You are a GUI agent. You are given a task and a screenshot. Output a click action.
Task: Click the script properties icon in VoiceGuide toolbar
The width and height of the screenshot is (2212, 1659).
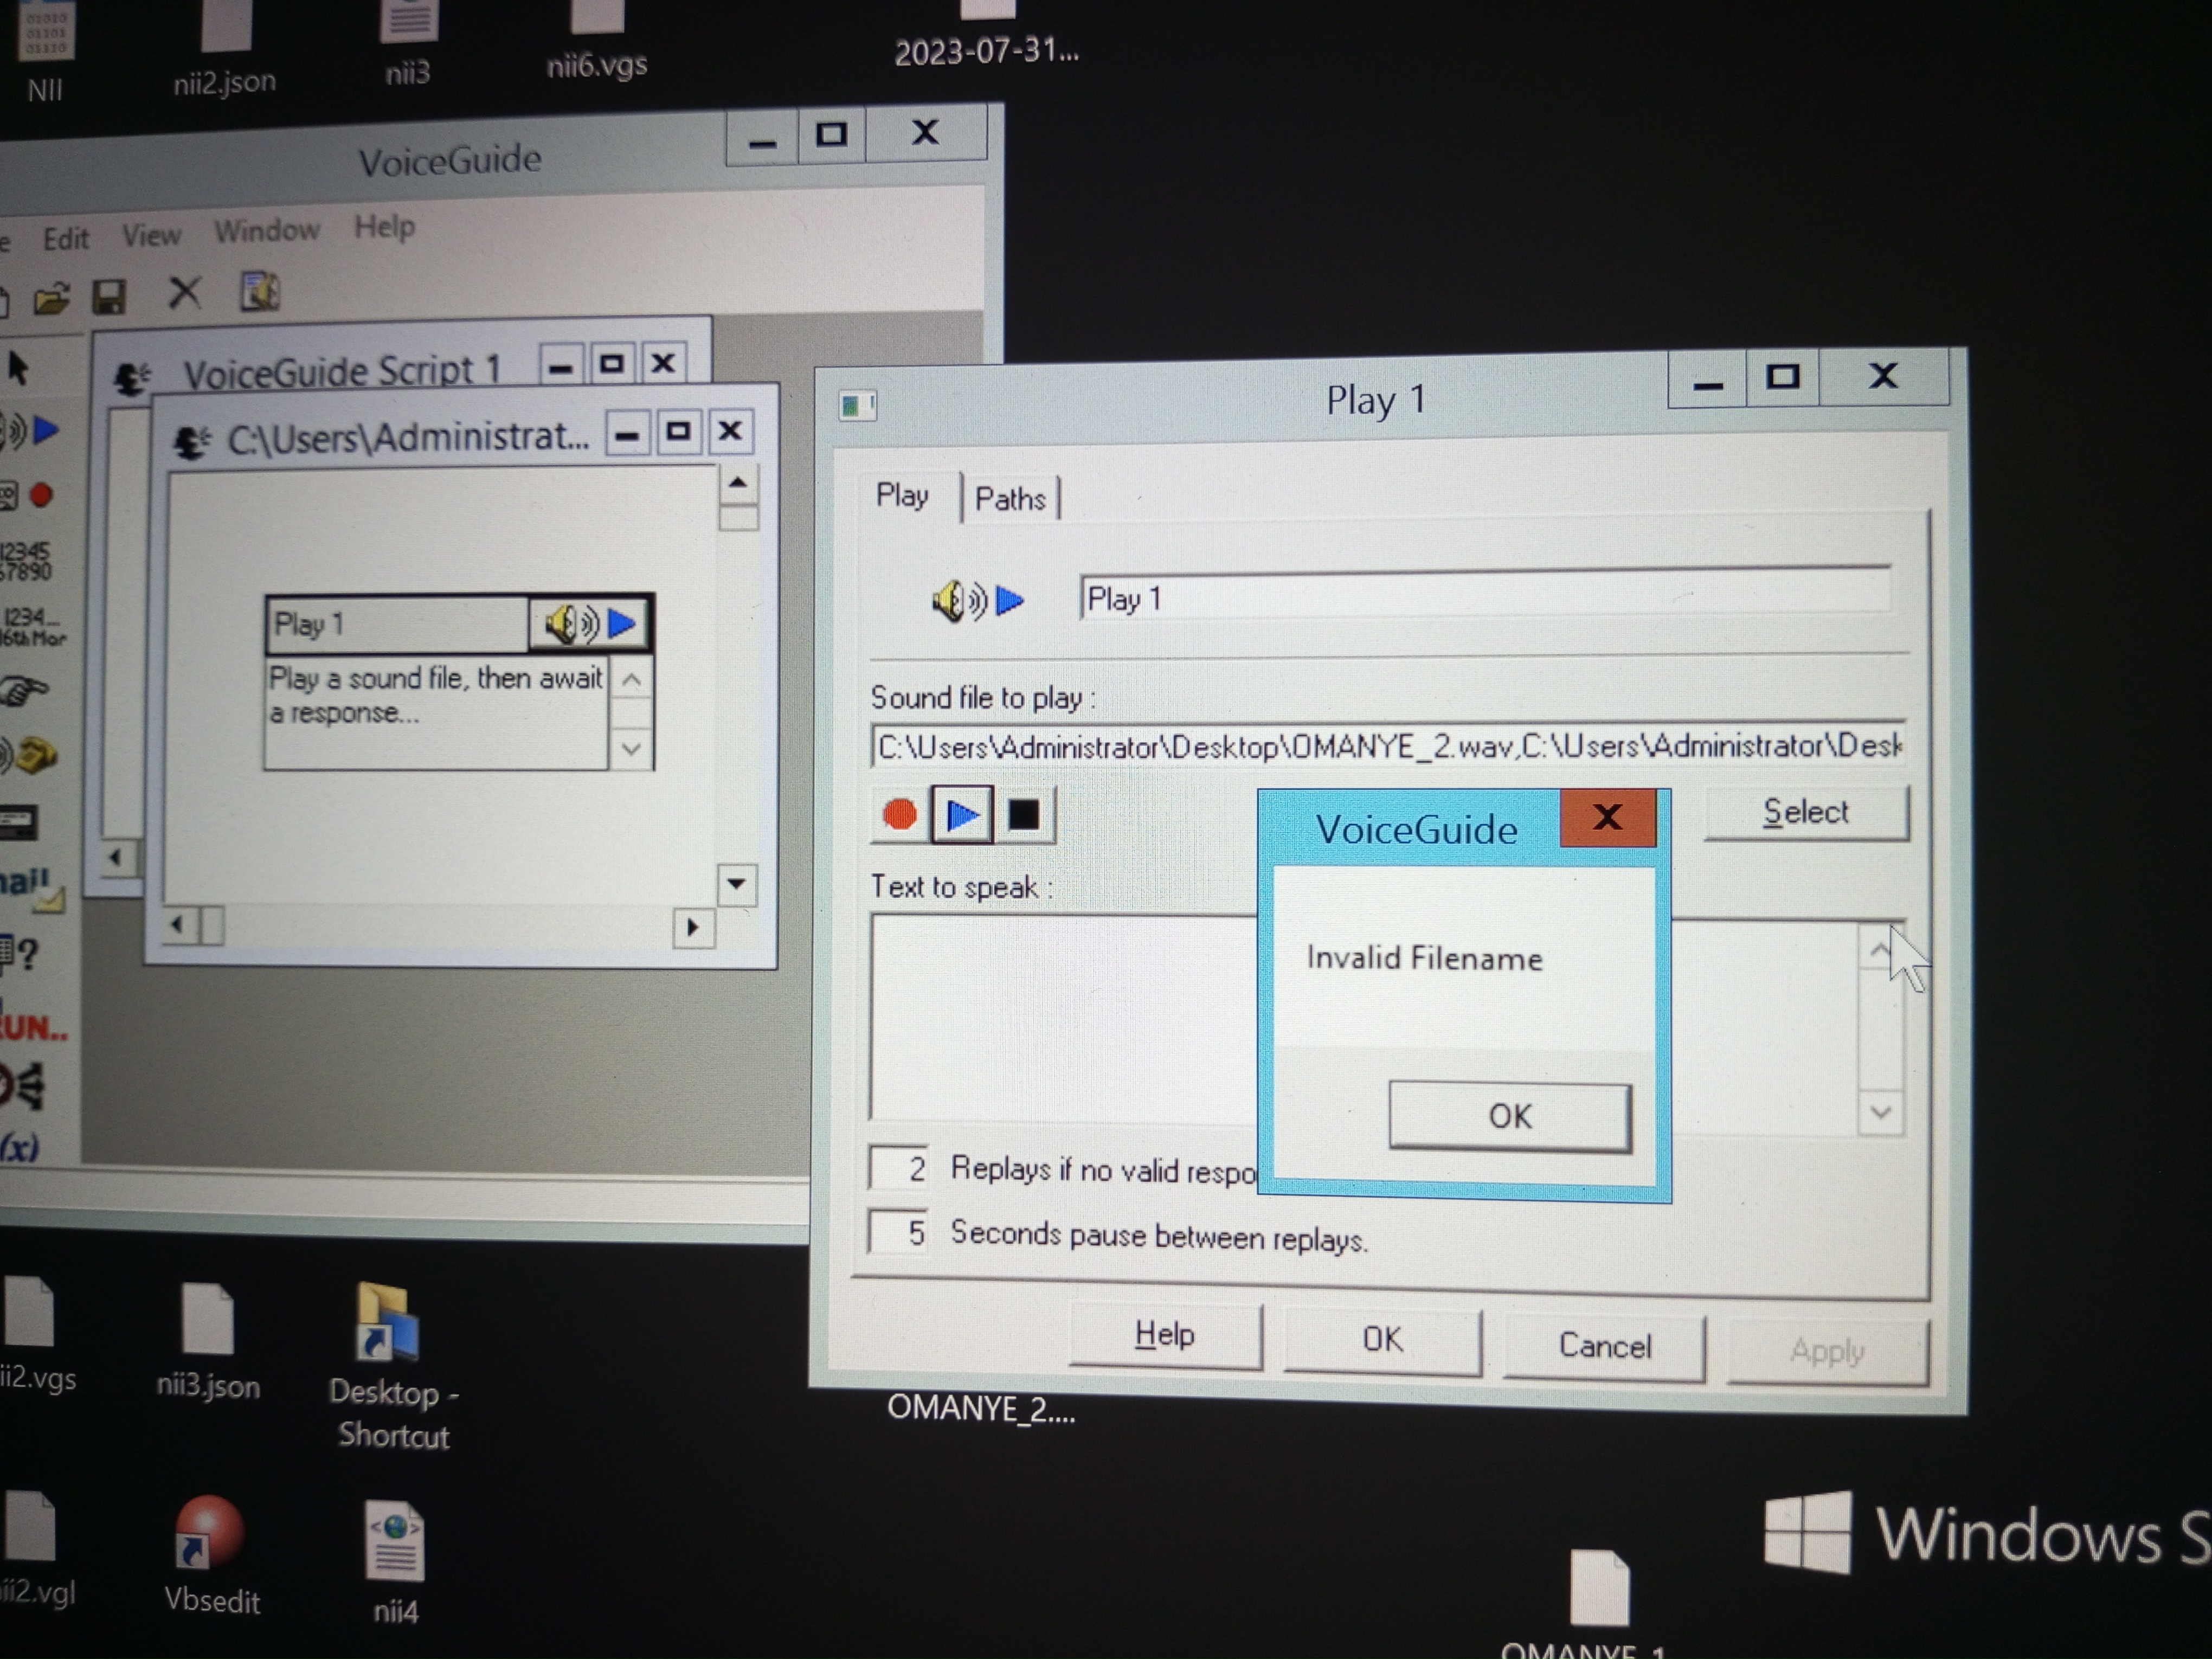click(x=259, y=291)
